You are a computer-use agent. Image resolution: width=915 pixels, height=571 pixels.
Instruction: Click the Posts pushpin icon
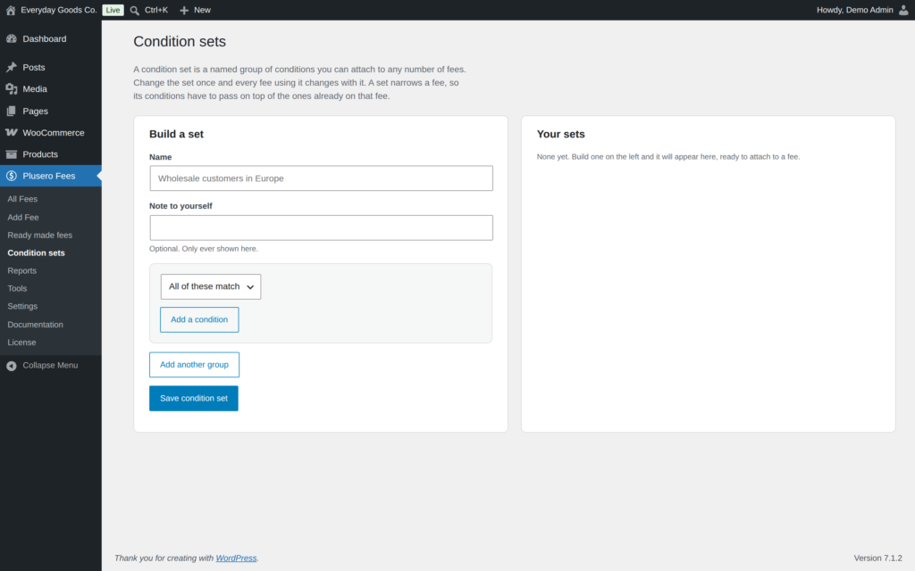11,67
